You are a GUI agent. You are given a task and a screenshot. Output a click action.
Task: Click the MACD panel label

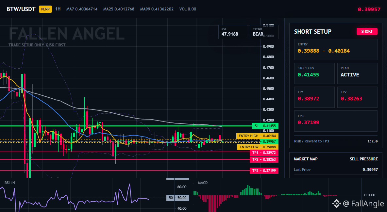pos(203,183)
